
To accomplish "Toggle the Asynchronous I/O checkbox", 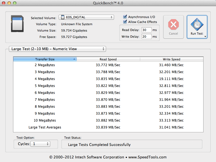I will click(x=125, y=17).
